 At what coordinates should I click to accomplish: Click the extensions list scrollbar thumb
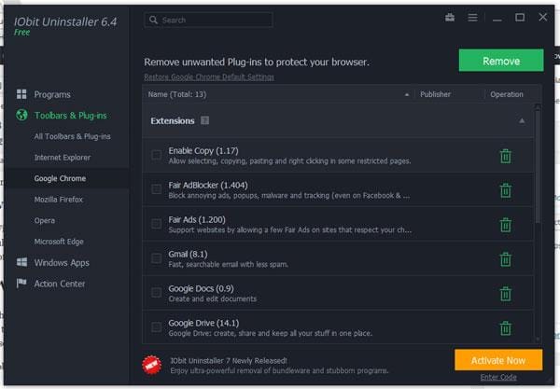point(538,166)
